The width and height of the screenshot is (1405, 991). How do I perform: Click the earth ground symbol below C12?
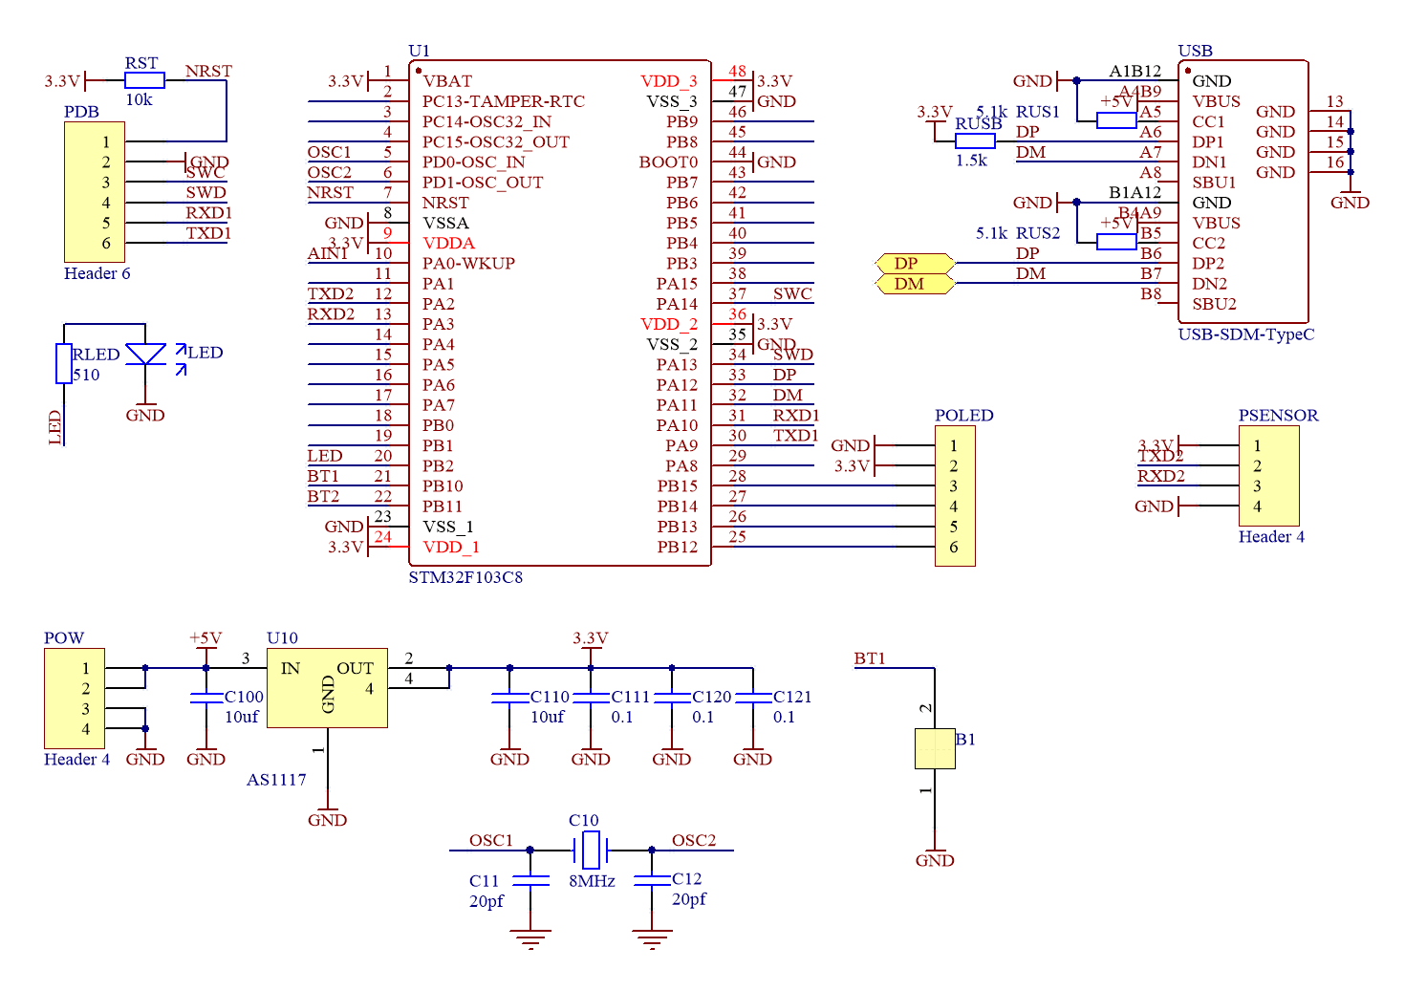[x=652, y=939]
